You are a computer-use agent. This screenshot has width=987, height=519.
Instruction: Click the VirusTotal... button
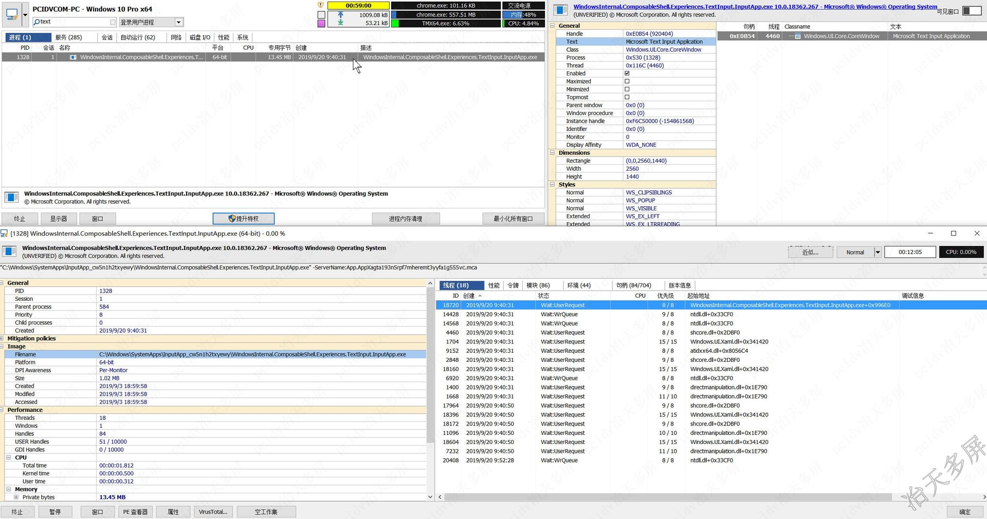pos(213,512)
